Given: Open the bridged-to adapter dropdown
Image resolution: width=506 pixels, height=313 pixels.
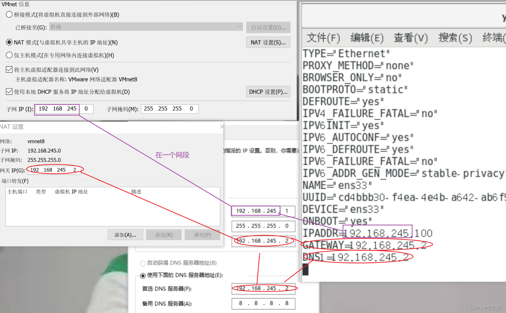Looking at the screenshot, I should pyautogui.click(x=146, y=27).
